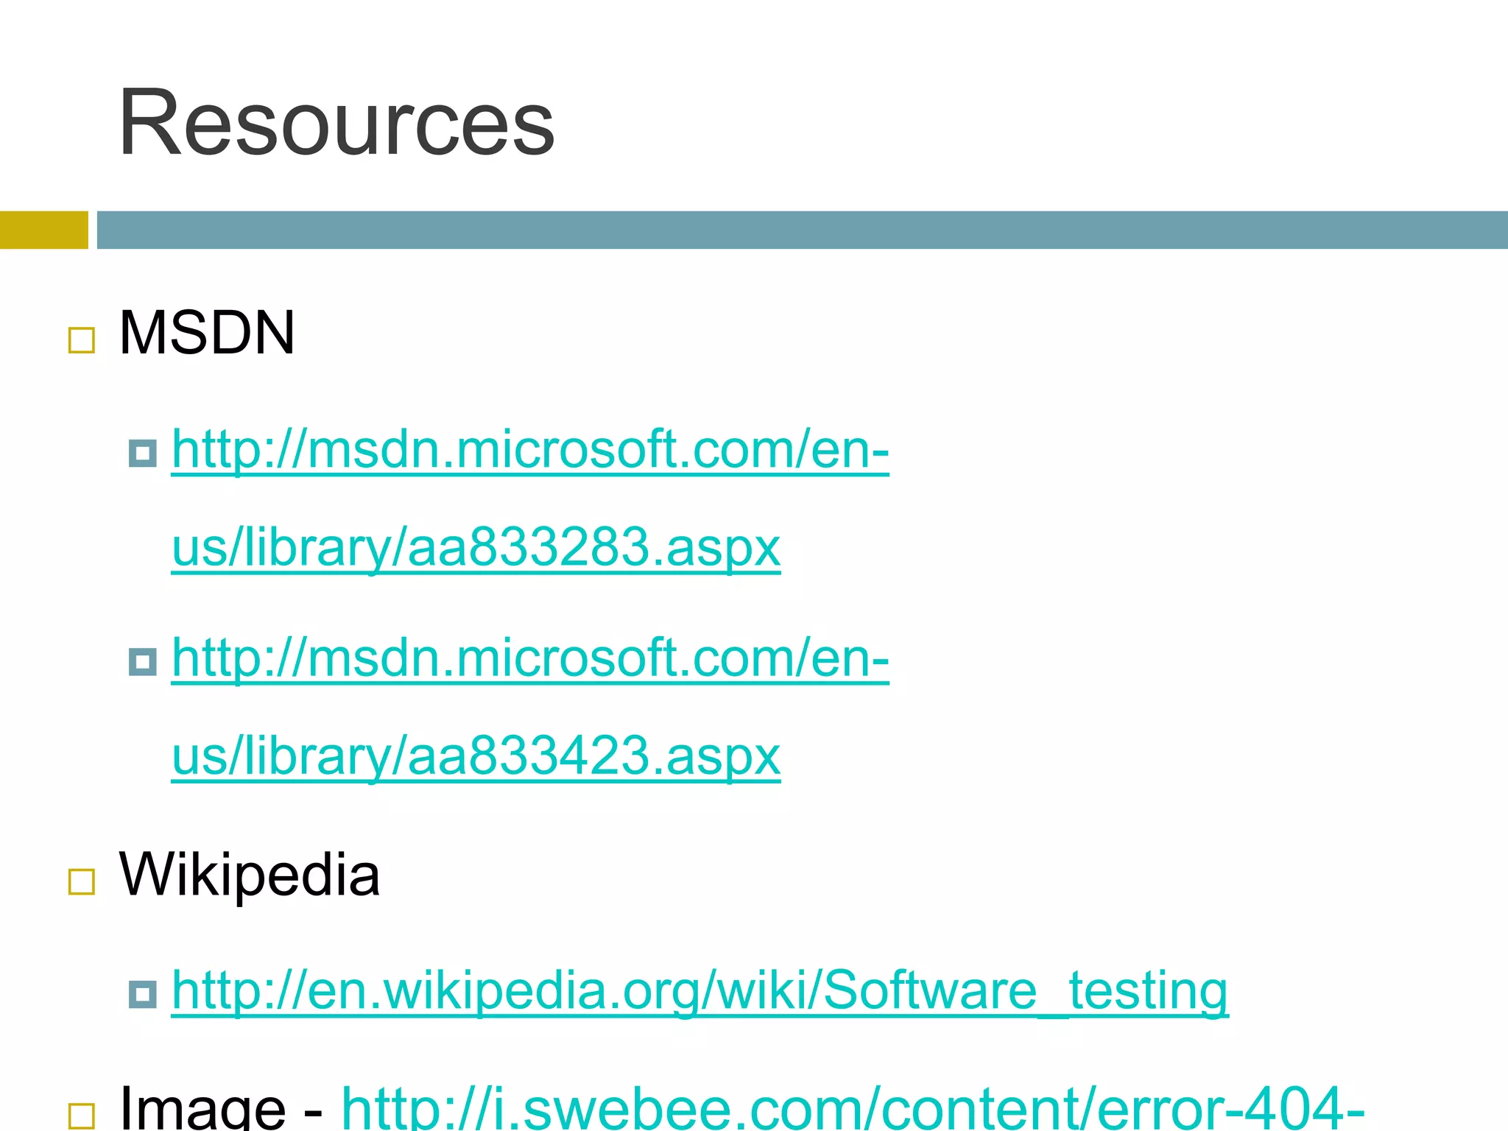Select the yellow accent block under the title
The image size is (1508, 1131).
(x=43, y=230)
